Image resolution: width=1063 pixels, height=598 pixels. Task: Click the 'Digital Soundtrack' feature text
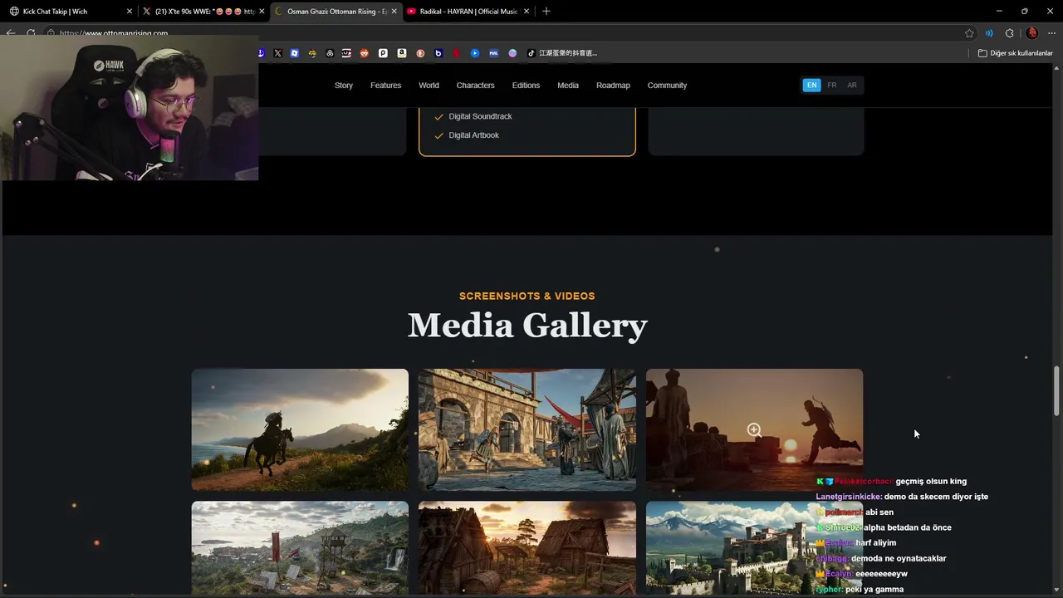point(480,116)
